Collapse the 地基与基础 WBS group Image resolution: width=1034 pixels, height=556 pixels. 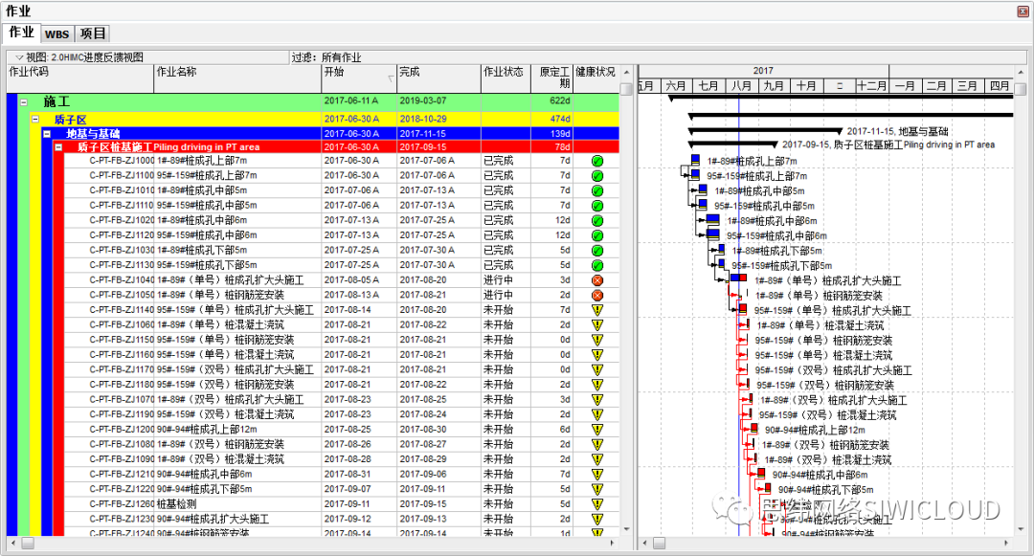(47, 134)
